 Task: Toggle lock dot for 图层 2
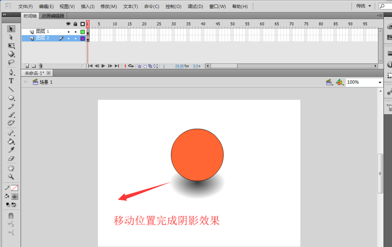pos(76,38)
